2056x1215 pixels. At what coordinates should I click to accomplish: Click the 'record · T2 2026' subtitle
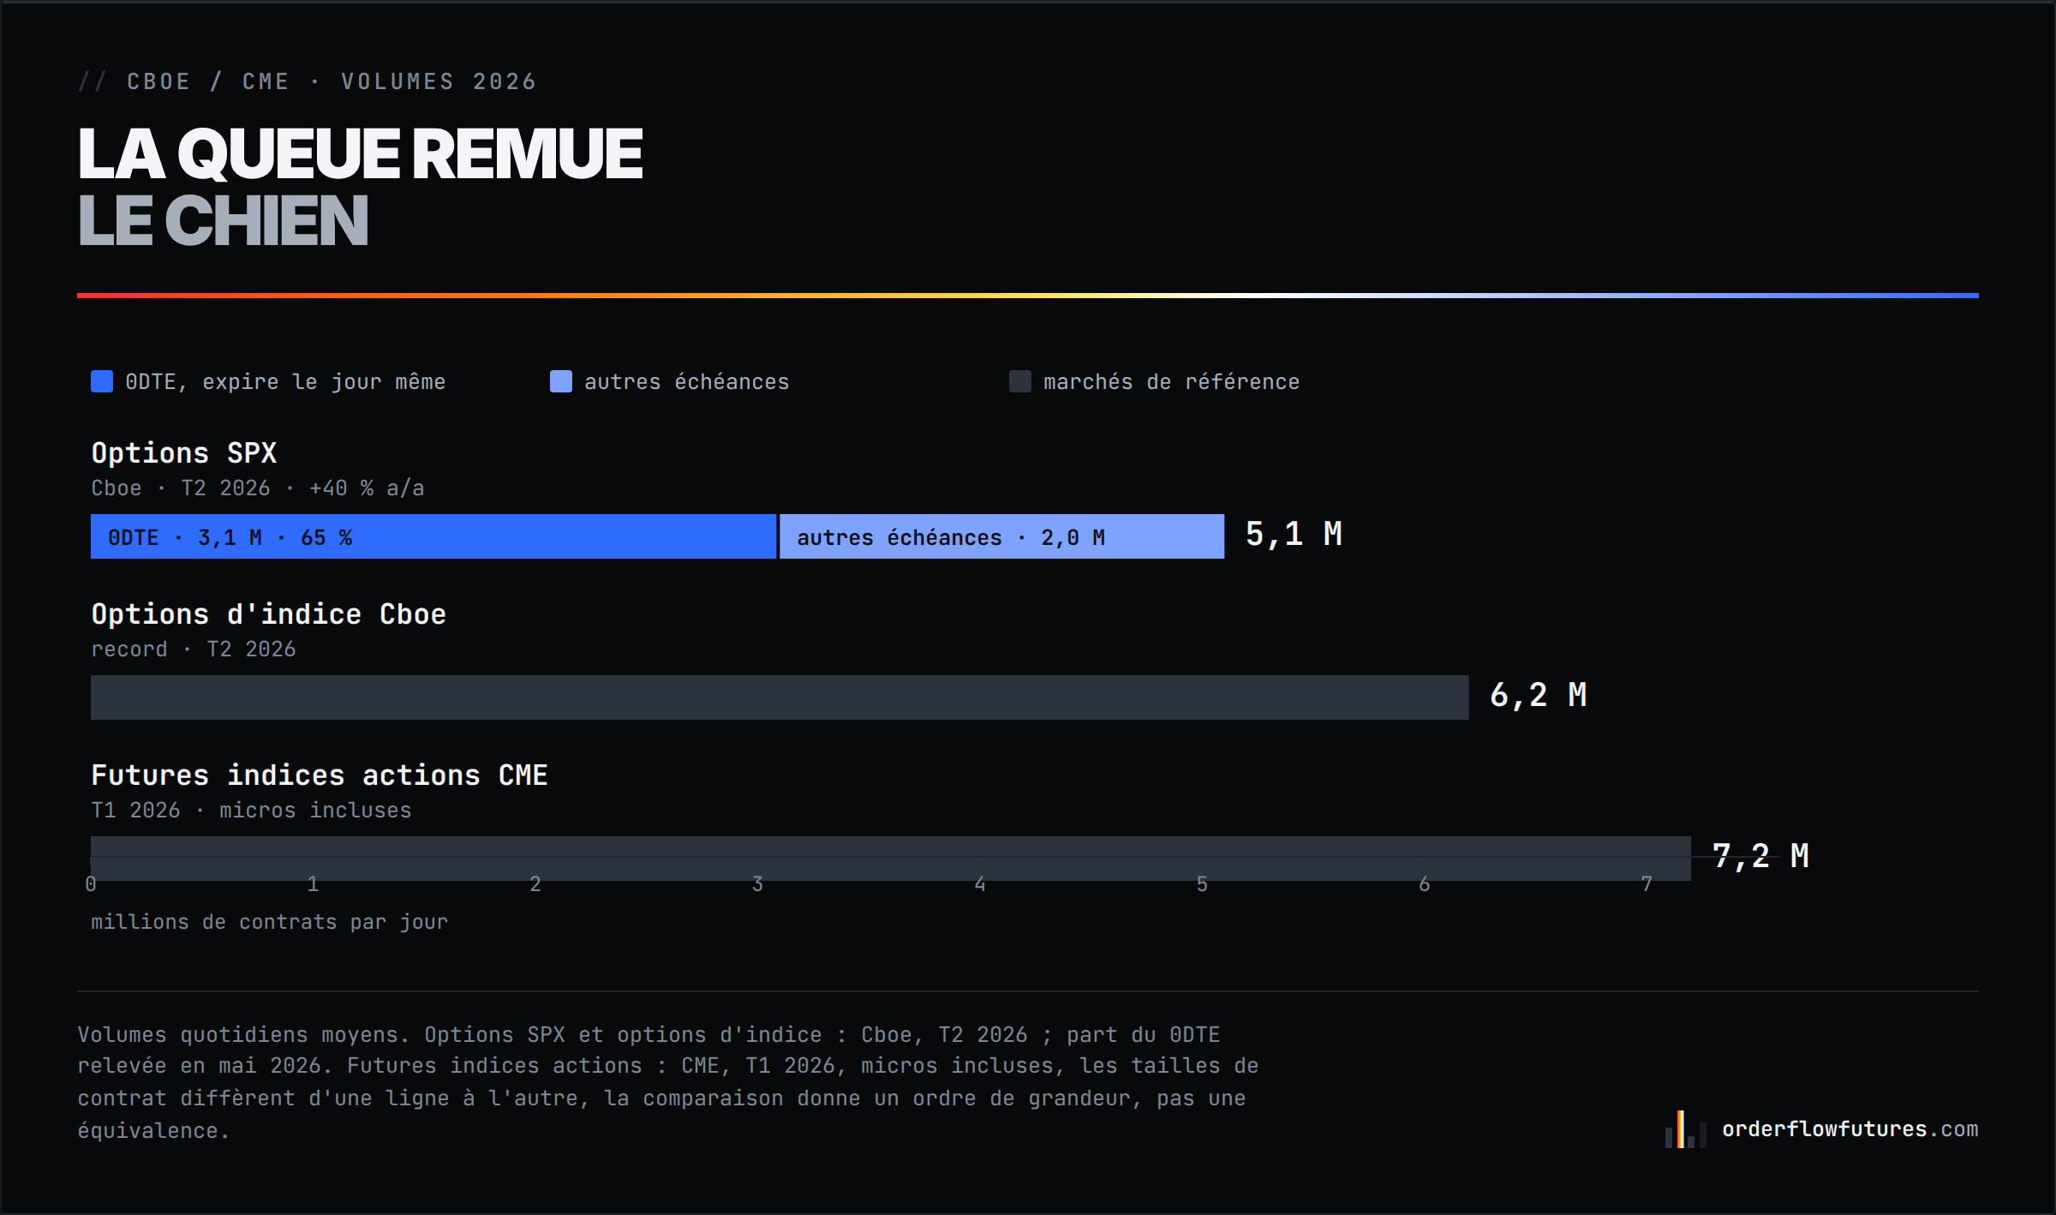click(194, 649)
